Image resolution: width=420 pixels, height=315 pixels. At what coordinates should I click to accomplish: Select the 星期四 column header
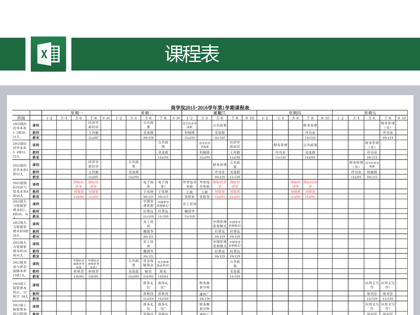[x=294, y=113]
